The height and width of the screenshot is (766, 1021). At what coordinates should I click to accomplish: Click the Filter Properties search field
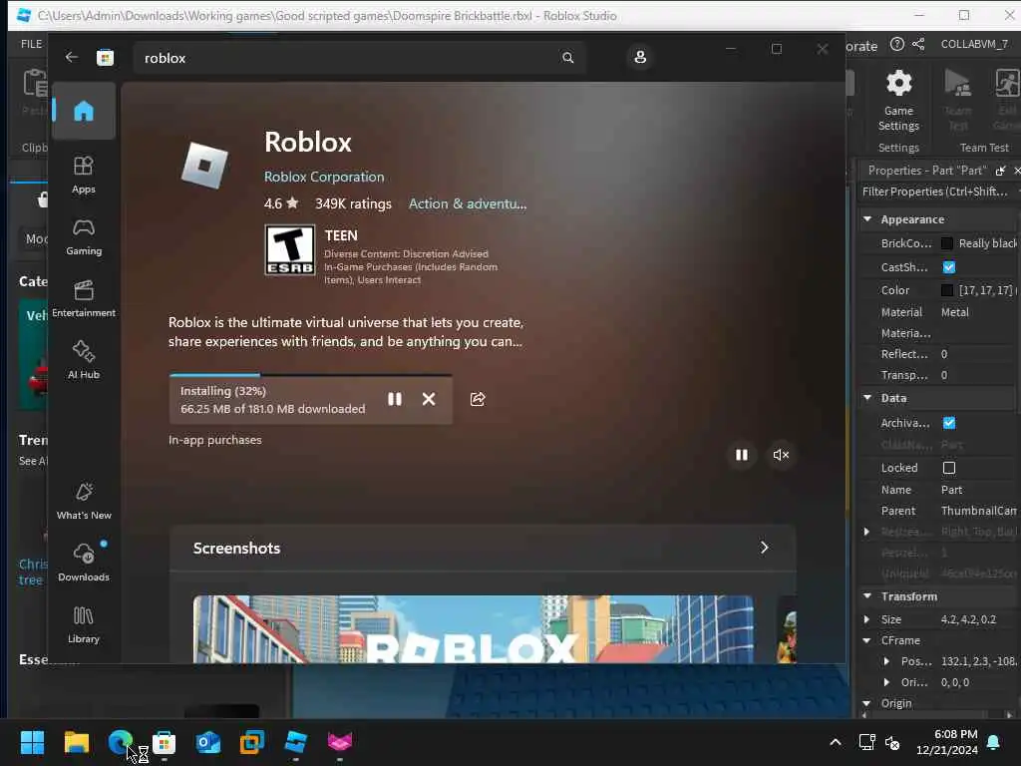pyautogui.click(x=937, y=191)
